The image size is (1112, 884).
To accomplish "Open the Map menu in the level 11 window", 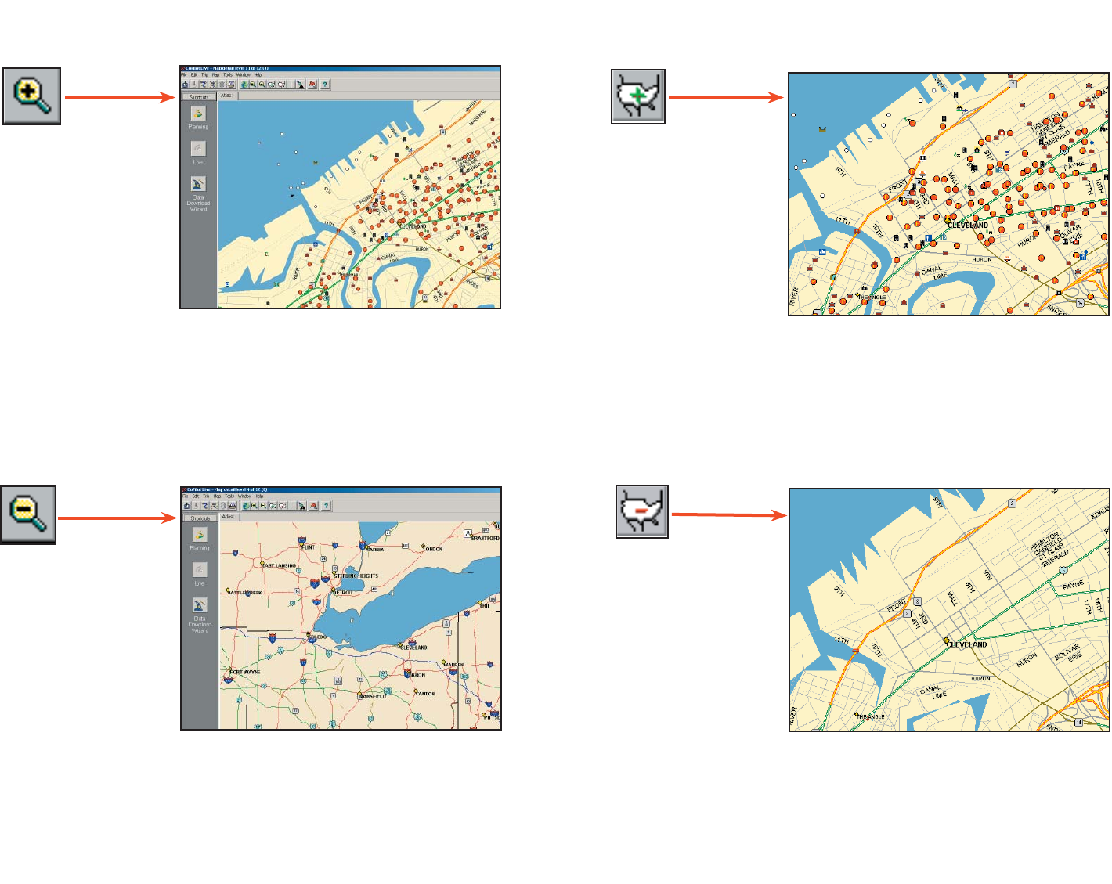I will [216, 75].
